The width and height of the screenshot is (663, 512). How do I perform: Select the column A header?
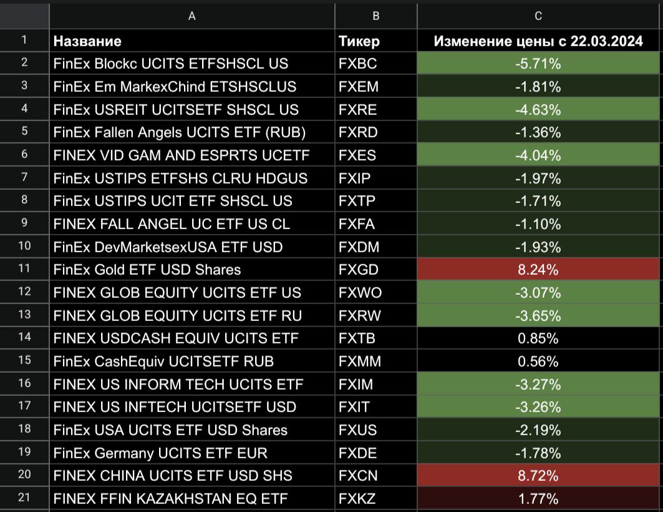pos(191,17)
